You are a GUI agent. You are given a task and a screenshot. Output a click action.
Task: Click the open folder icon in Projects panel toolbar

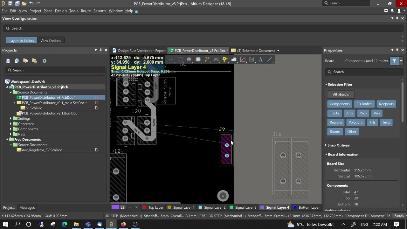pyautogui.click(x=25, y=61)
